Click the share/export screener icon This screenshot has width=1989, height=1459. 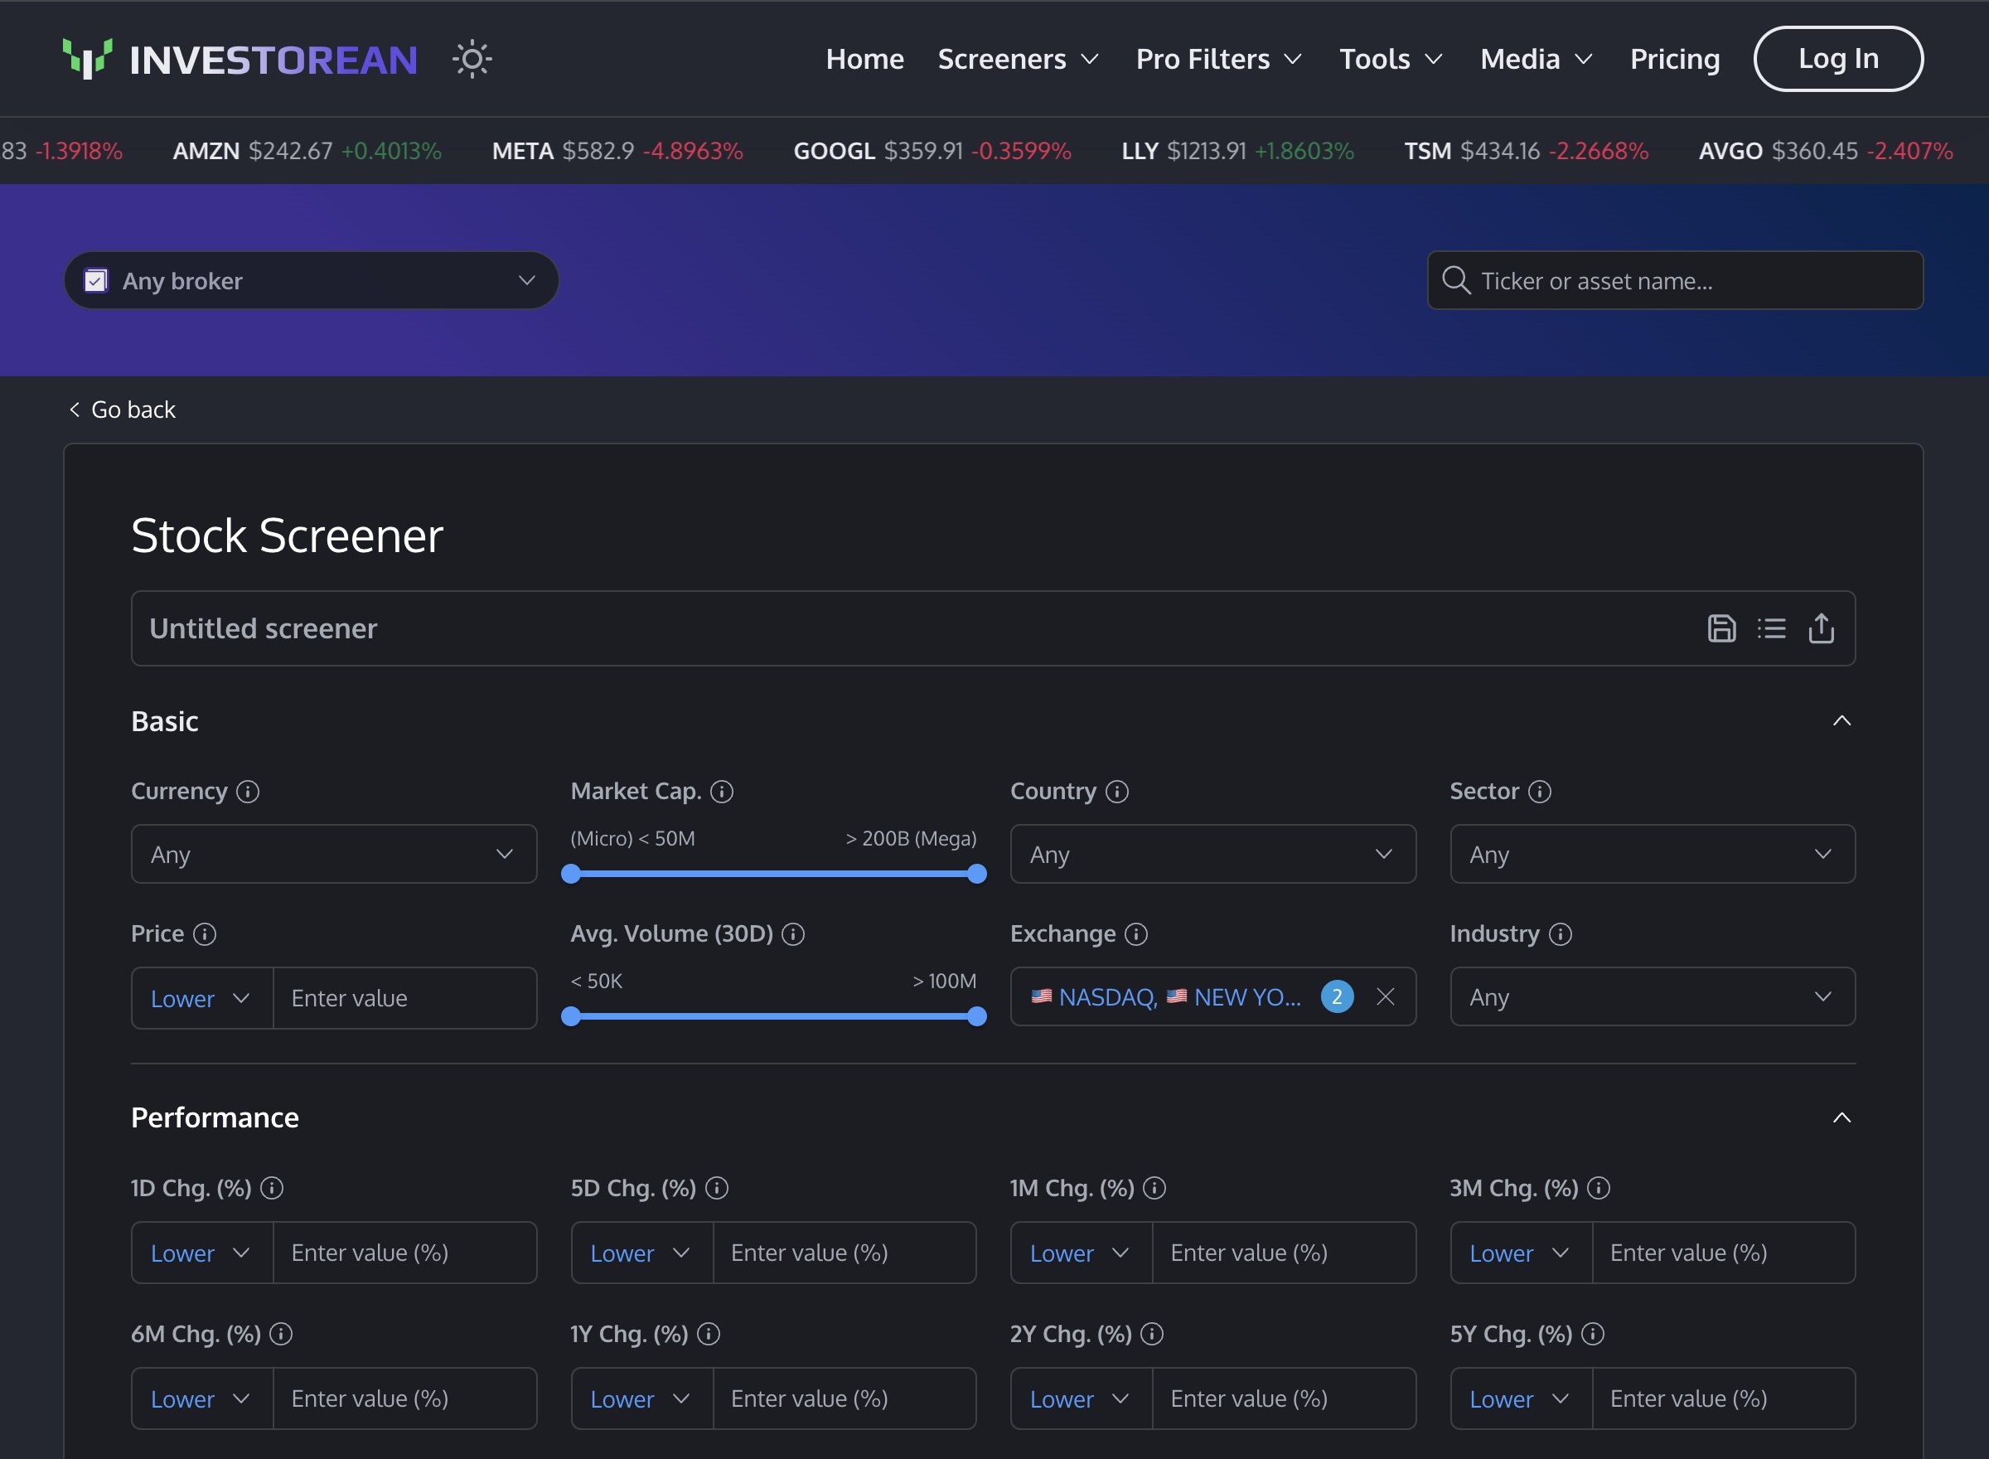coord(1822,628)
